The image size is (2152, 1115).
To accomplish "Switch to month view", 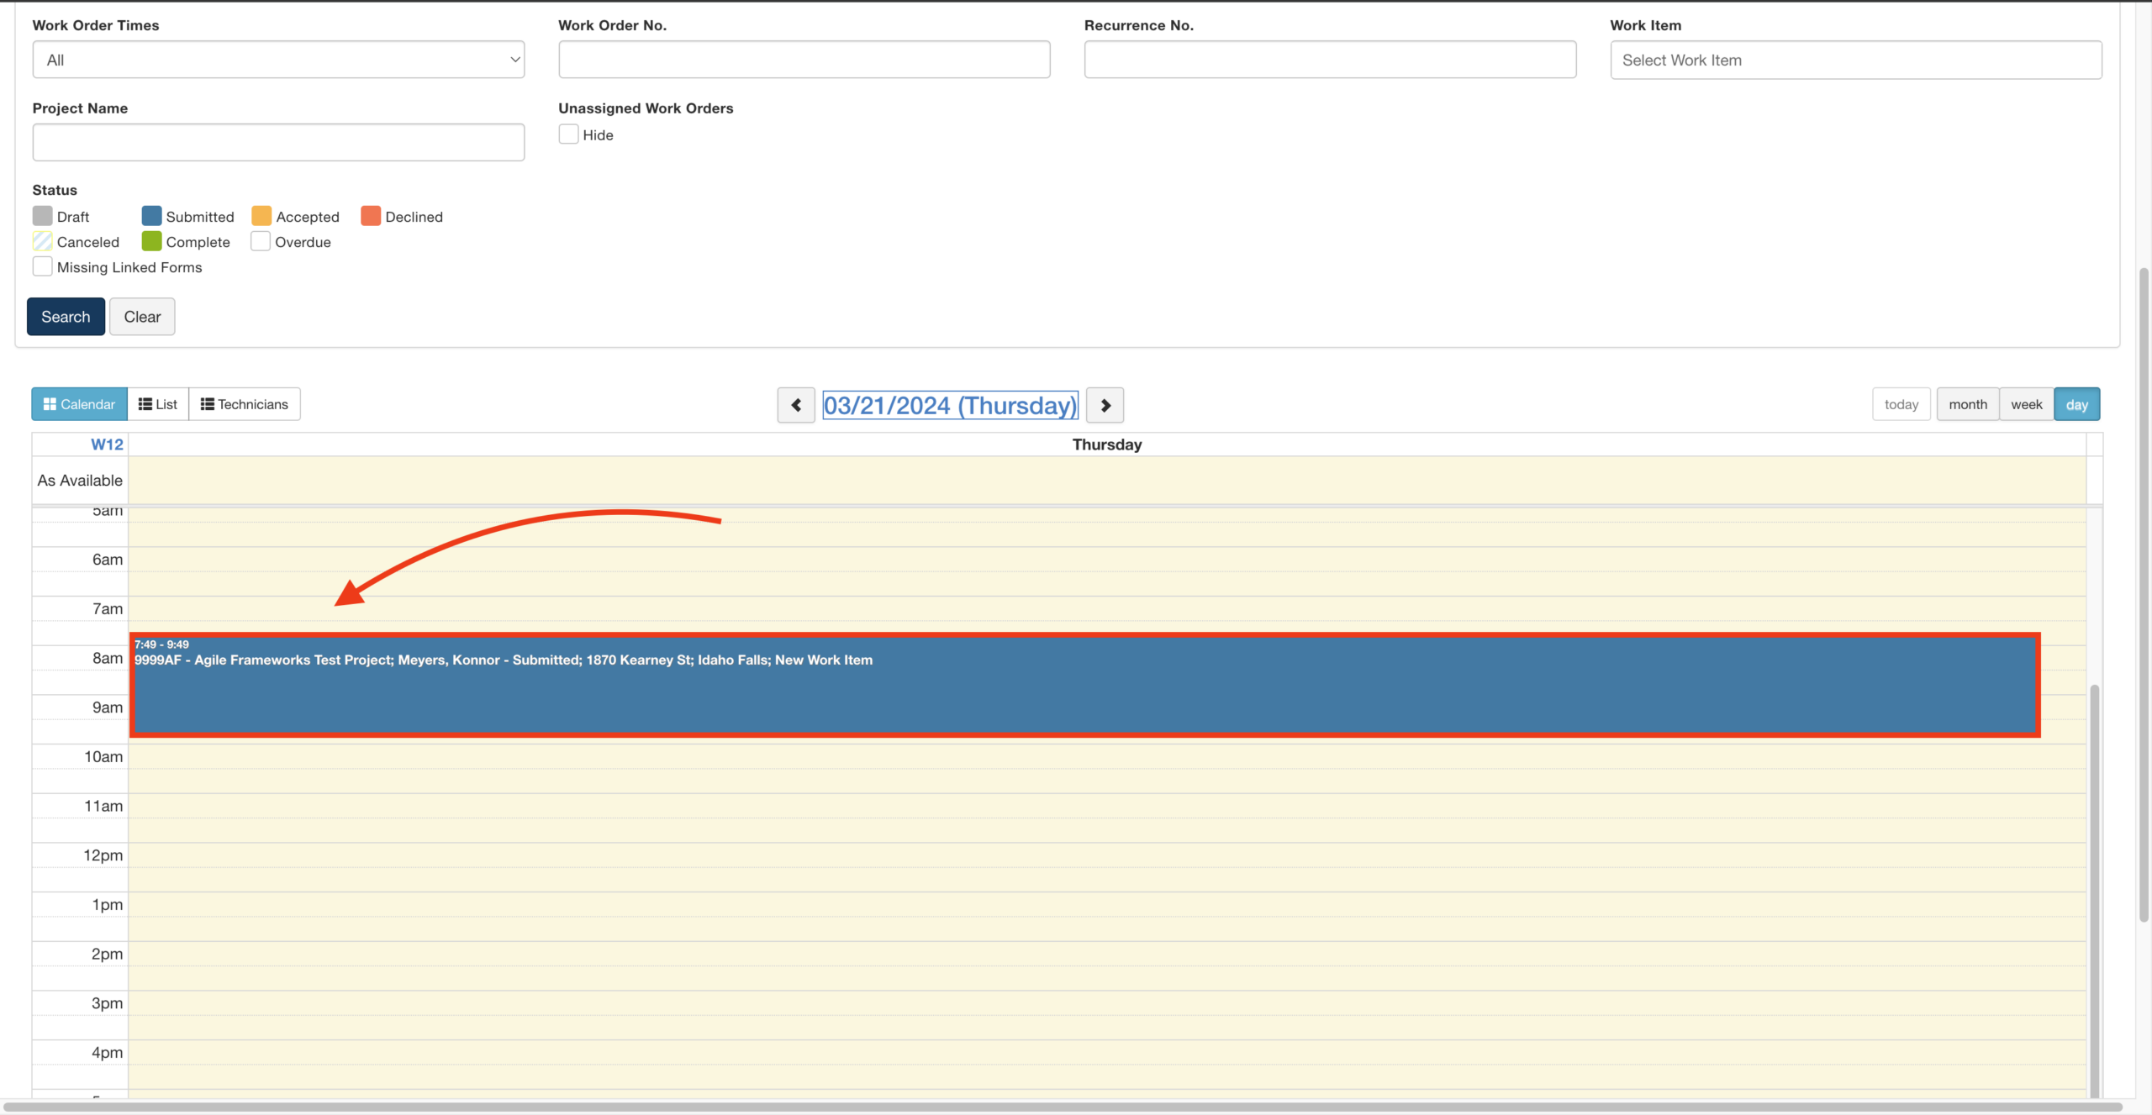I will click(1968, 405).
